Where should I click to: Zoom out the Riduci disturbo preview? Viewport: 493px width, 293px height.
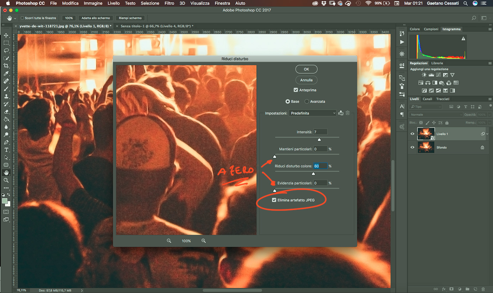click(169, 241)
